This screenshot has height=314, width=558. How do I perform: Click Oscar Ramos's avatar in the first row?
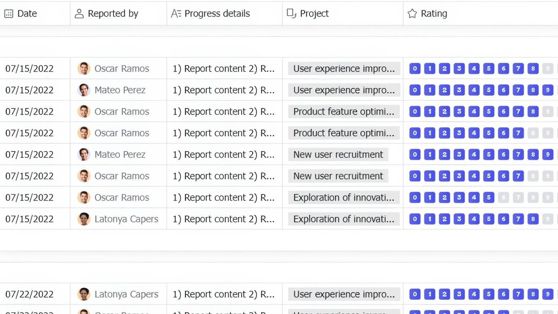tap(84, 68)
